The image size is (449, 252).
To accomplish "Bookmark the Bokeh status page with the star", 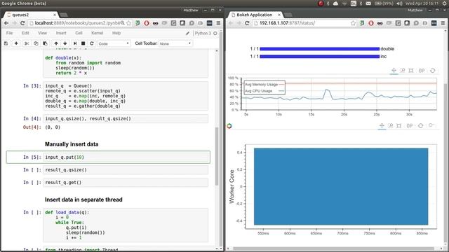I will pyautogui.click(x=353, y=23).
